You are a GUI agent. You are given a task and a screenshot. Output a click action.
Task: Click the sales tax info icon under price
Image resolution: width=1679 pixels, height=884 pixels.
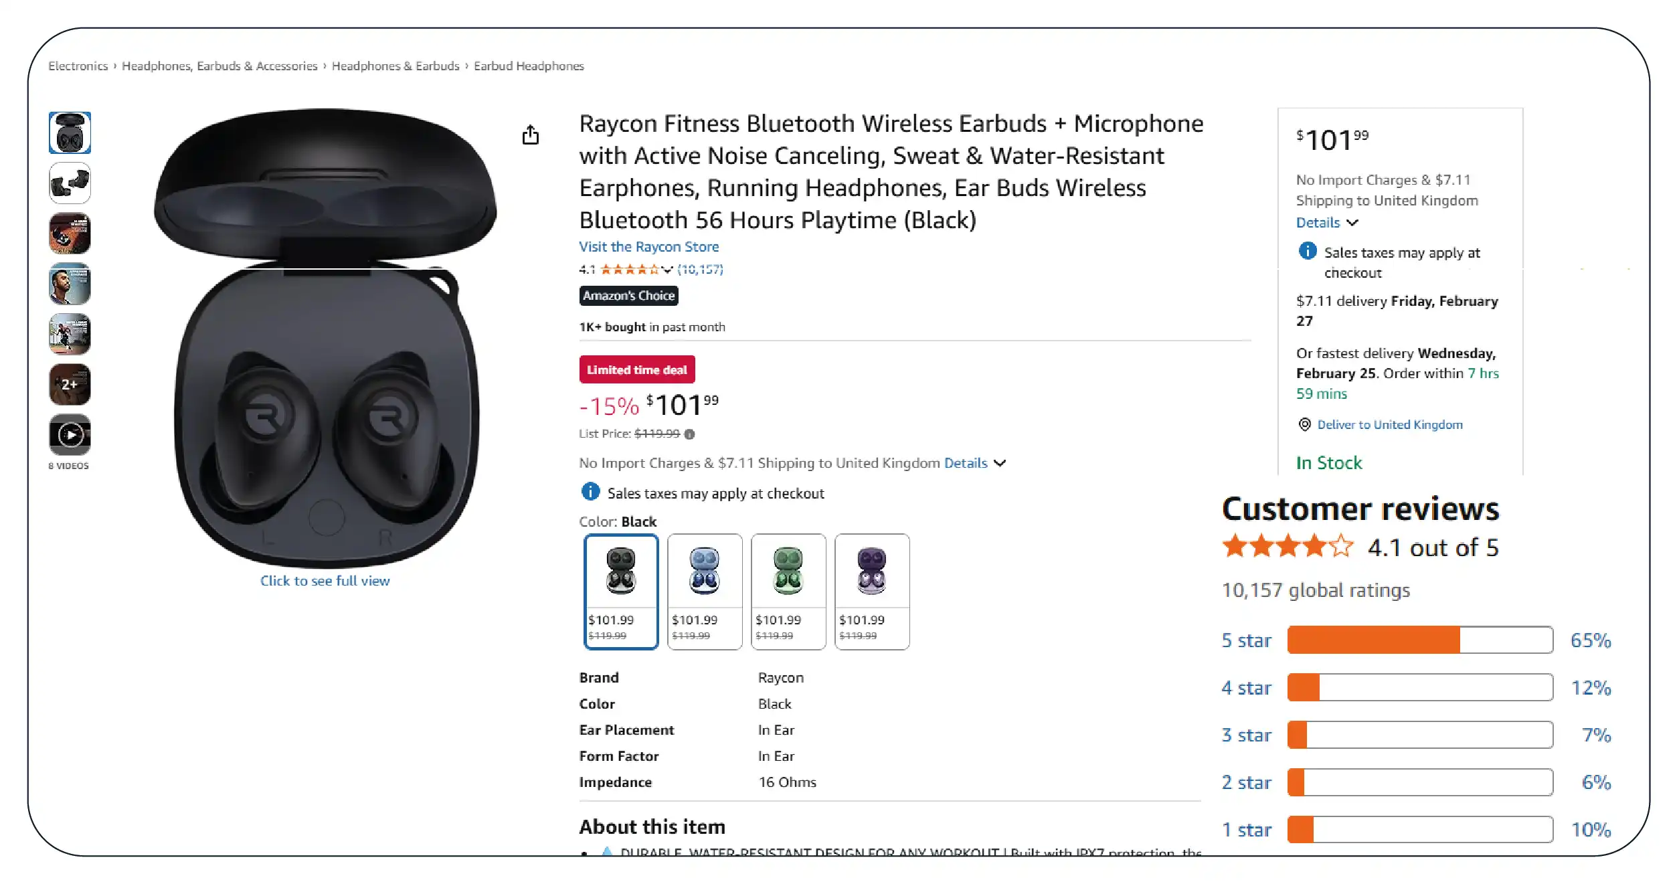590,492
